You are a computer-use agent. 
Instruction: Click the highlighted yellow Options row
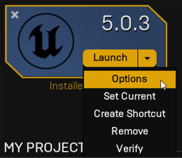pos(130,79)
